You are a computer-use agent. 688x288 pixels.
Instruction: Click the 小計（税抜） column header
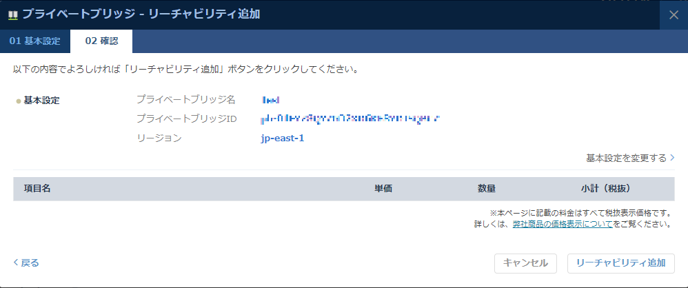pyautogui.click(x=605, y=189)
